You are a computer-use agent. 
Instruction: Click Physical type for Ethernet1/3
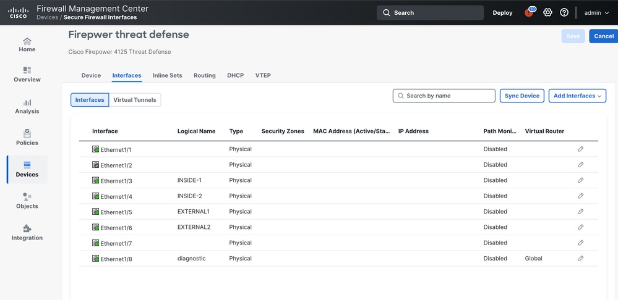tap(240, 180)
